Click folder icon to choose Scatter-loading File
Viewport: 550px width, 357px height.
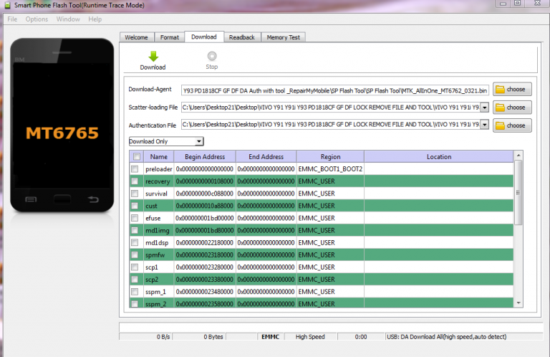500,107
